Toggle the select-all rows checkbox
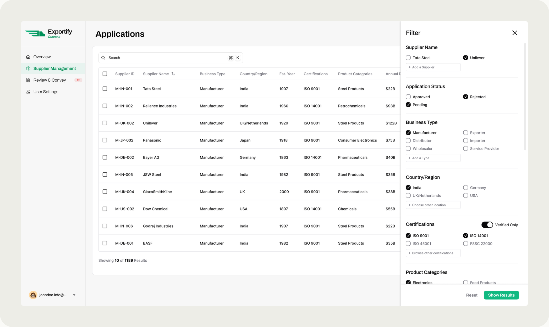This screenshot has width=549, height=327. 105,74
